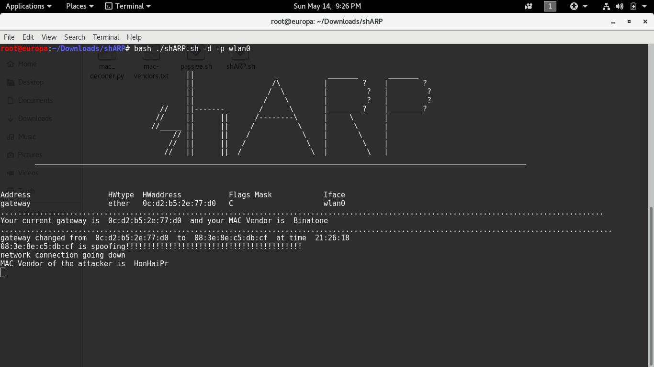Screen dimensions: 654x367
Task: Click the screen recorder camera icon
Action: 529,6
